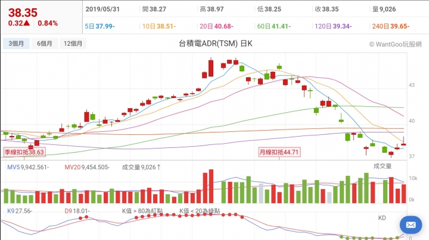The image size is (429, 240).
Task: Click the 0.32 price change value
Action: pos(19,23)
